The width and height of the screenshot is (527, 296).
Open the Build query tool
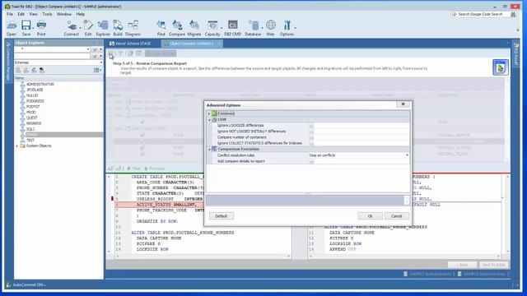118,27
